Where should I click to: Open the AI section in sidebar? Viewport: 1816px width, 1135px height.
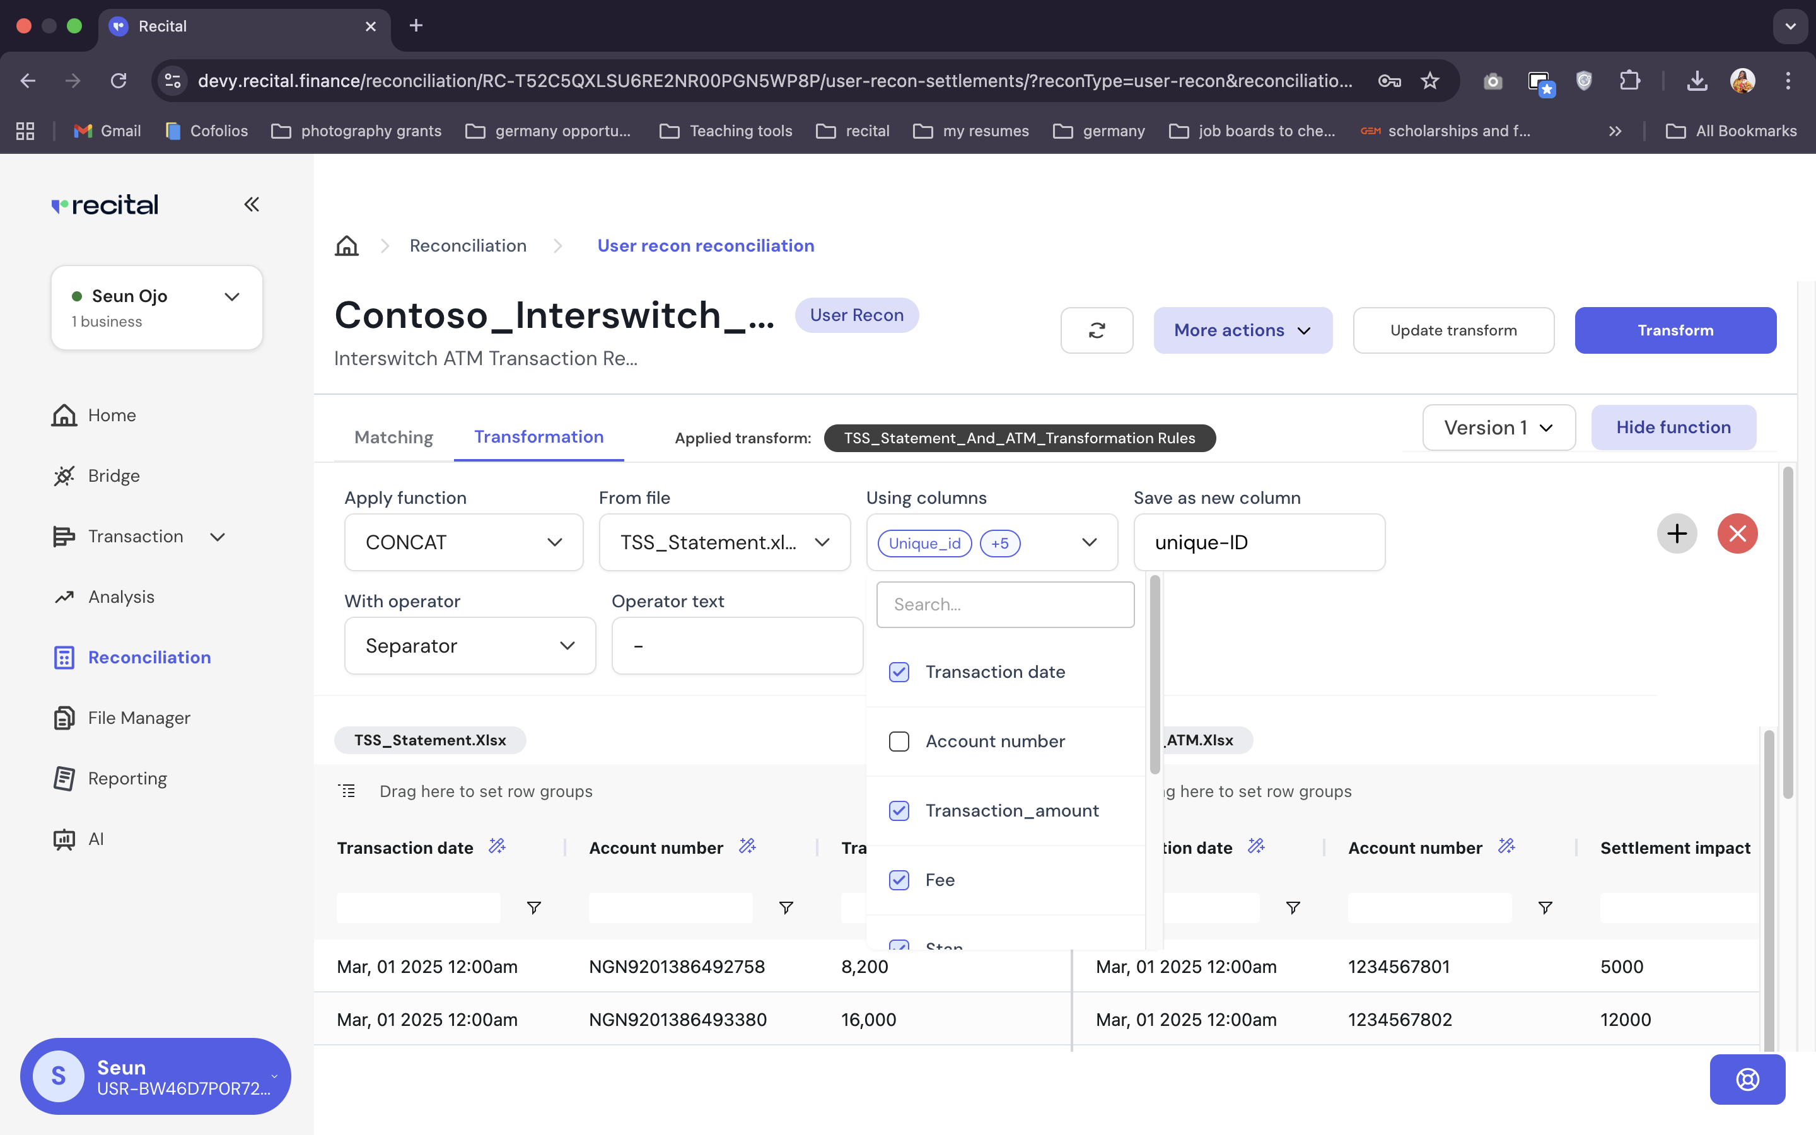tap(95, 839)
